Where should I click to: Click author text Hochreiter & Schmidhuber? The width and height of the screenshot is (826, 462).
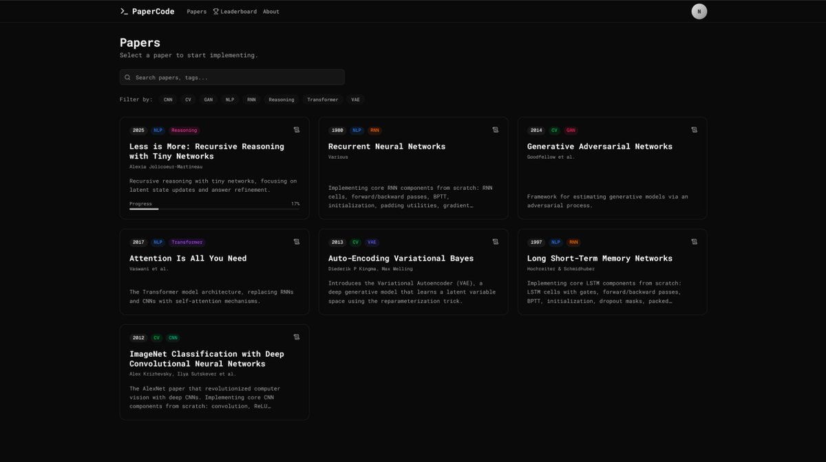561,269
